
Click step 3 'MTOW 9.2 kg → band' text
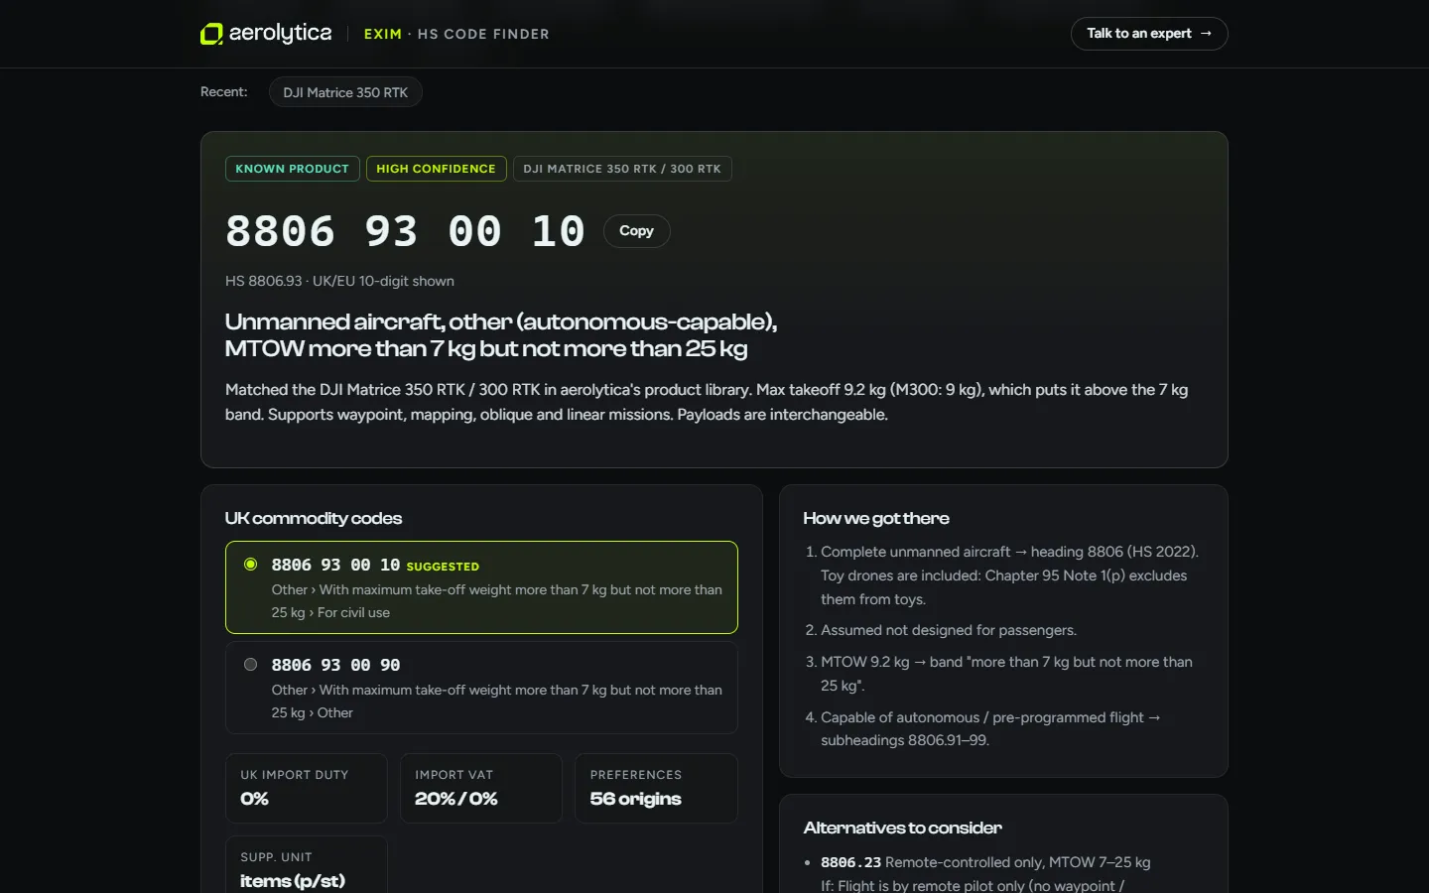tap(1006, 674)
